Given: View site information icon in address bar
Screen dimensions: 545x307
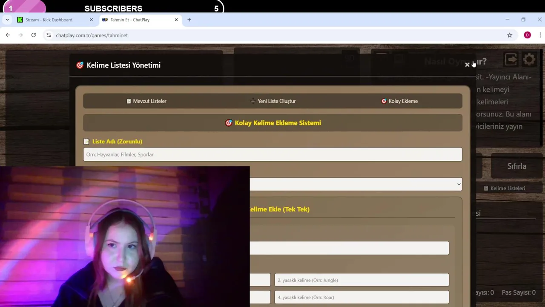Looking at the screenshot, I should pyautogui.click(x=49, y=35).
